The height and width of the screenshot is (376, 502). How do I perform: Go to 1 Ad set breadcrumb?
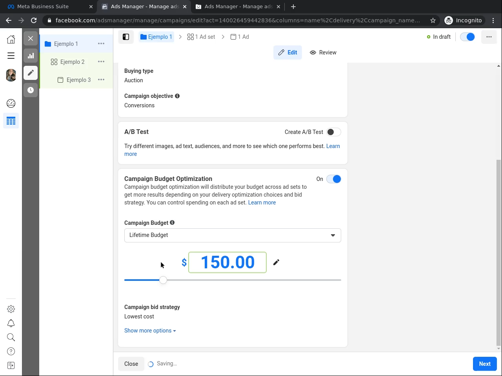(x=201, y=37)
